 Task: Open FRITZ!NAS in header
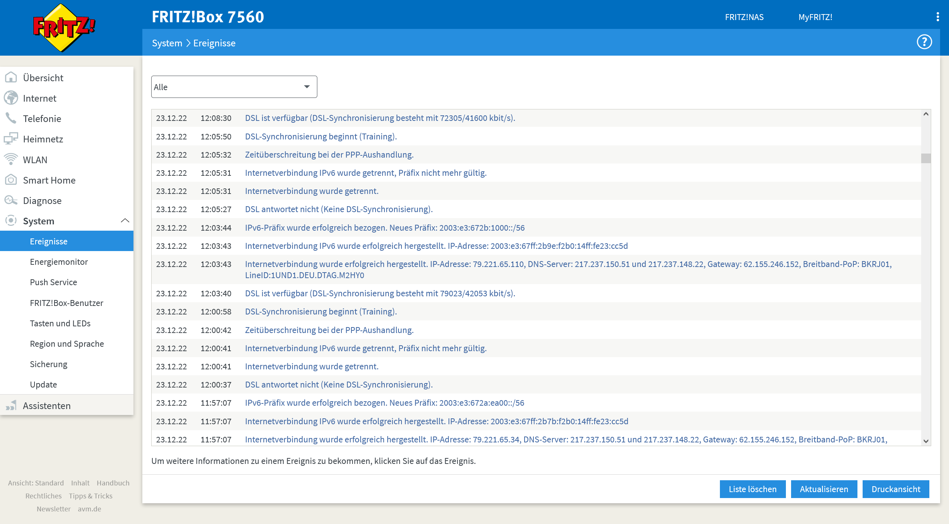tap(744, 17)
